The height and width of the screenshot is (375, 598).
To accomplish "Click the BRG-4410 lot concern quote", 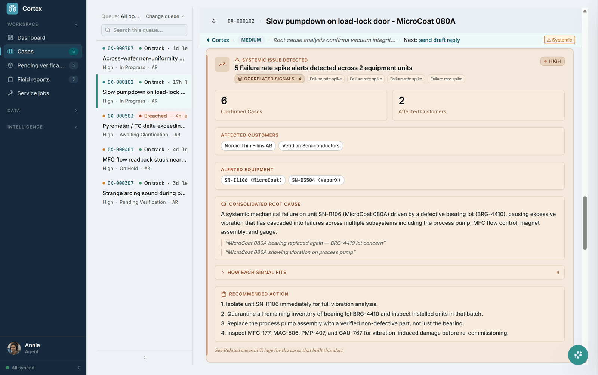I will tap(305, 243).
